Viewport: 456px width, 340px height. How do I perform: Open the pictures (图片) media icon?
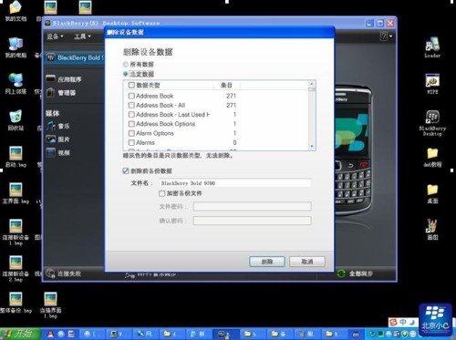50,139
